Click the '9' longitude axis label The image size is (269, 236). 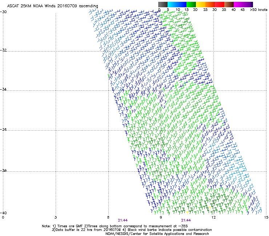[161, 217]
